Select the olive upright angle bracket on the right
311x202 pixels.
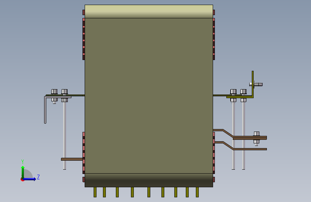(x=253, y=84)
